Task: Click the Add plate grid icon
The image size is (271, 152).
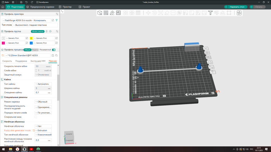Action: tap(106, 13)
